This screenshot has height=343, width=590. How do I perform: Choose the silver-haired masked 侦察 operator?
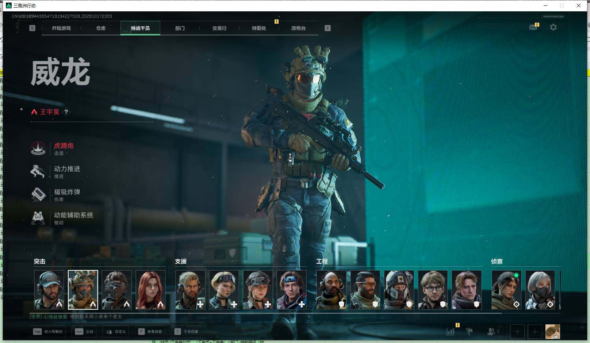pyautogui.click(x=540, y=290)
